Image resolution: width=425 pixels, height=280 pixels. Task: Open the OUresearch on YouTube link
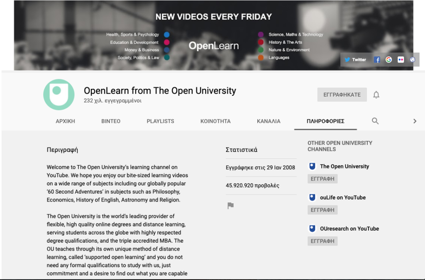coord(349,229)
